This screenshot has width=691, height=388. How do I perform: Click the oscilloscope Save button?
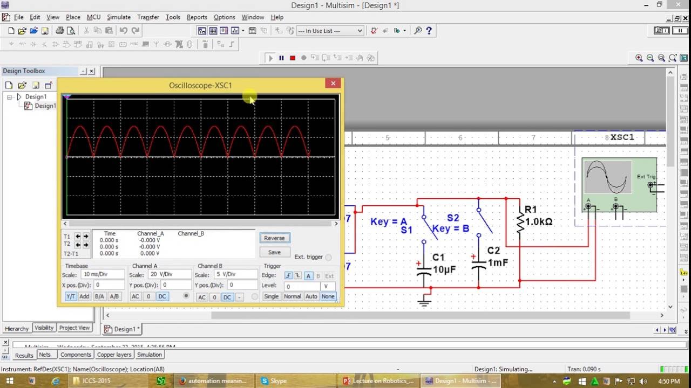[x=274, y=252]
